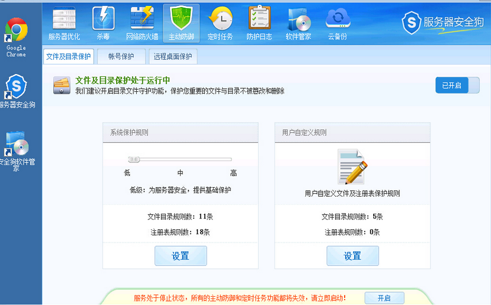
Task: Open 服务器安全狗 desktop shortcut
Action: pyautogui.click(x=17, y=89)
